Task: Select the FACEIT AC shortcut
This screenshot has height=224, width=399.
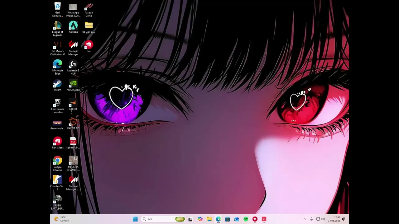Action: coord(73,124)
